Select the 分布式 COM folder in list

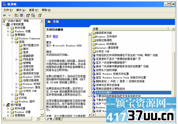[101, 52]
